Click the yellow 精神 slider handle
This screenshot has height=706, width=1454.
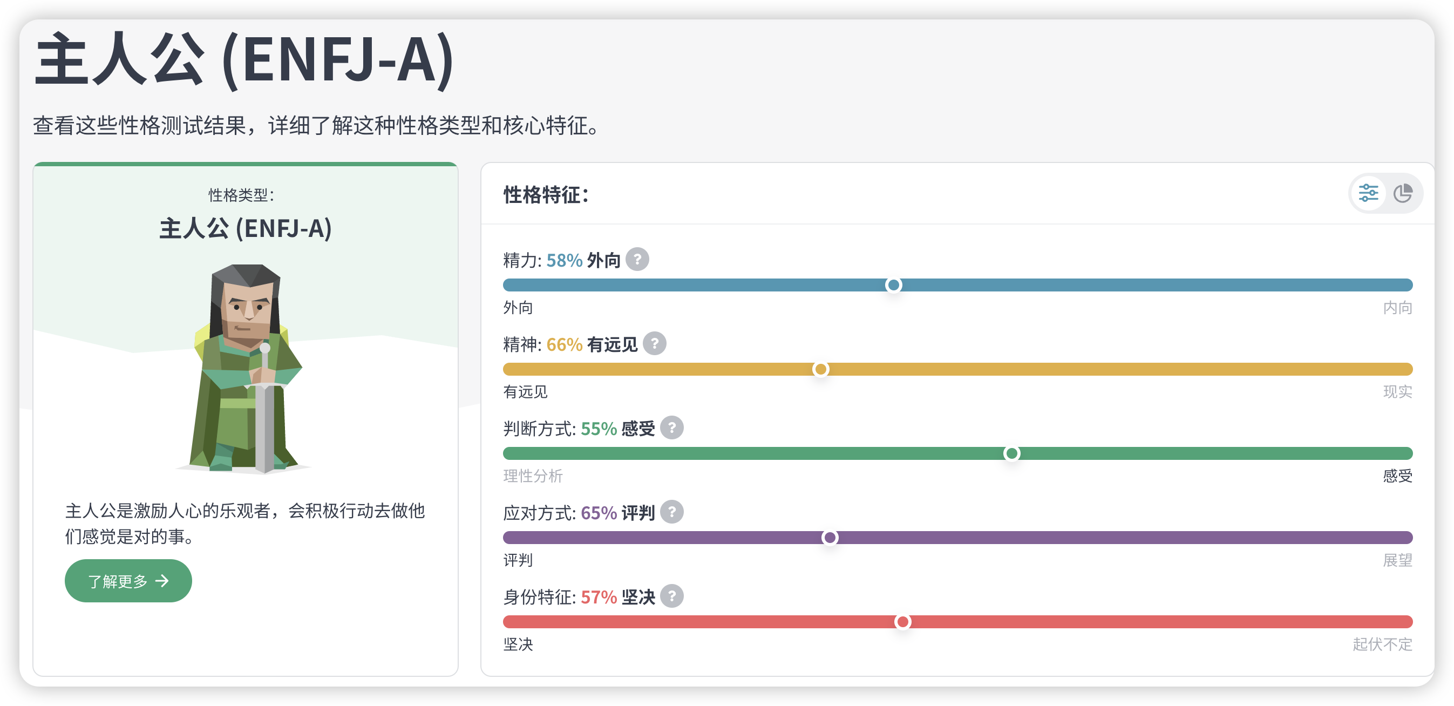pyautogui.click(x=820, y=369)
